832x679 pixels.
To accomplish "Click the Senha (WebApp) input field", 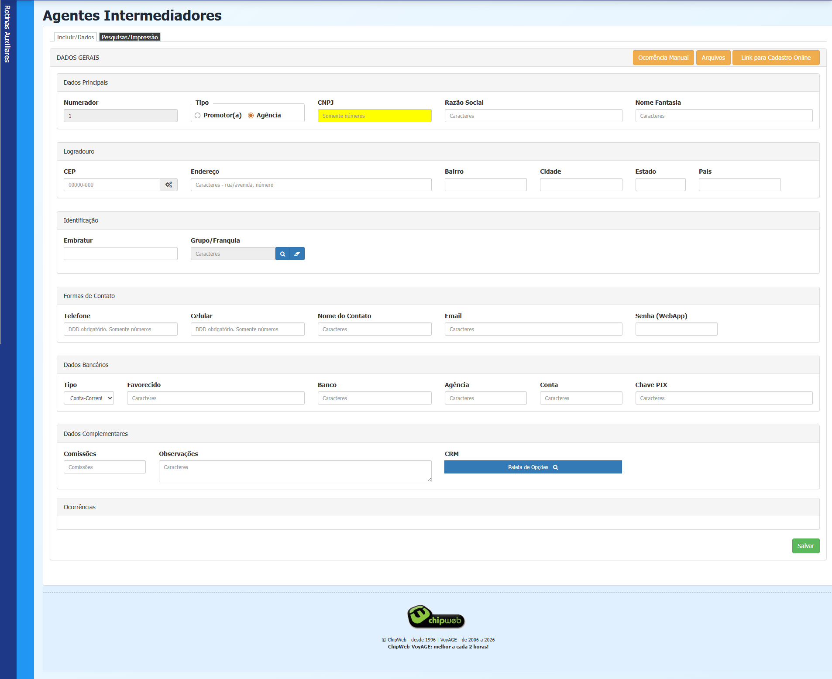I will click(676, 329).
